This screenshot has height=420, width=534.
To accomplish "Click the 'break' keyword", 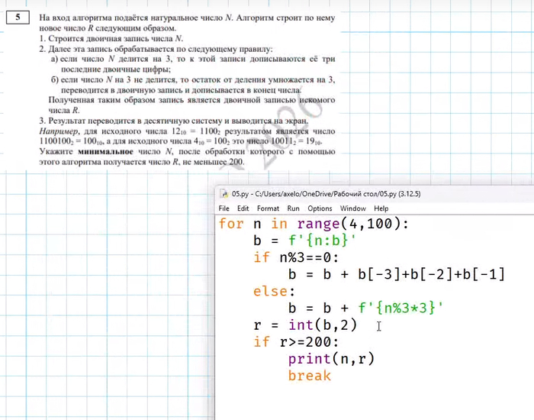I will [310, 376].
